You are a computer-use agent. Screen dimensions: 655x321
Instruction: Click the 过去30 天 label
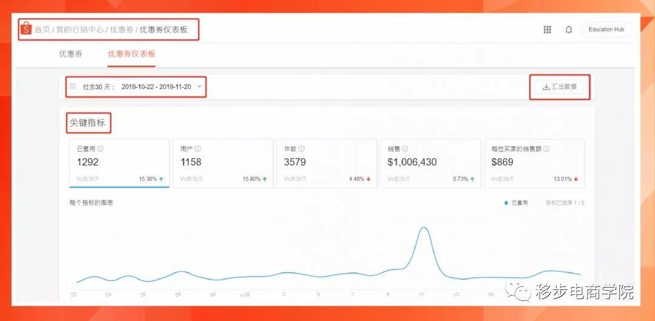(x=98, y=87)
